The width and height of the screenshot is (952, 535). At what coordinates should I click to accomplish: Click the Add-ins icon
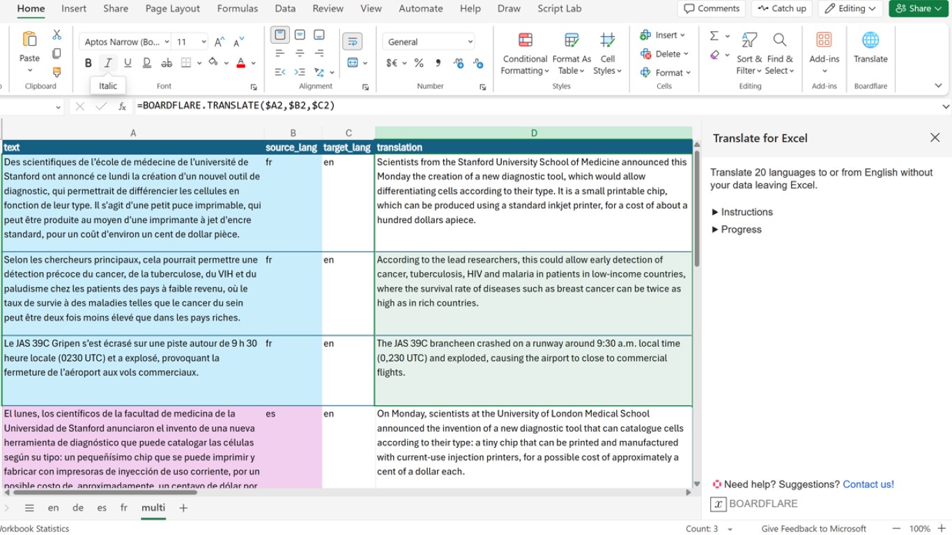coord(824,40)
